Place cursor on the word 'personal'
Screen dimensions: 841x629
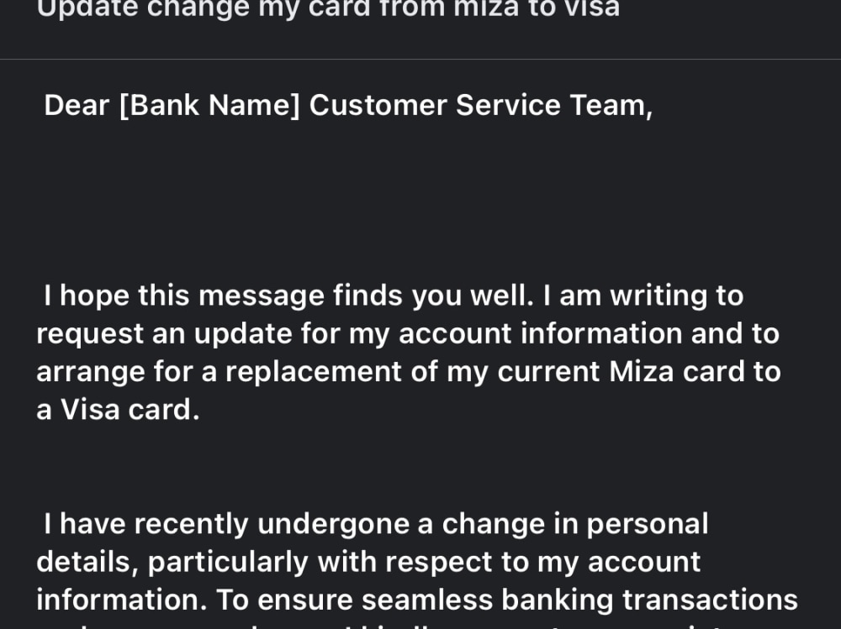click(648, 525)
